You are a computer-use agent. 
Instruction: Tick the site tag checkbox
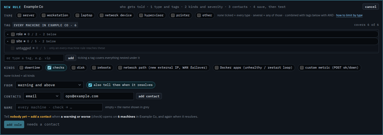pyautogui.click(x=13, y=41)
